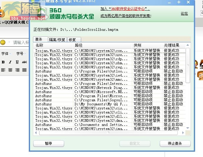Open the 字体 font dropdown
The height and width of the screenshot is (157, 203).
pos(6,53)
